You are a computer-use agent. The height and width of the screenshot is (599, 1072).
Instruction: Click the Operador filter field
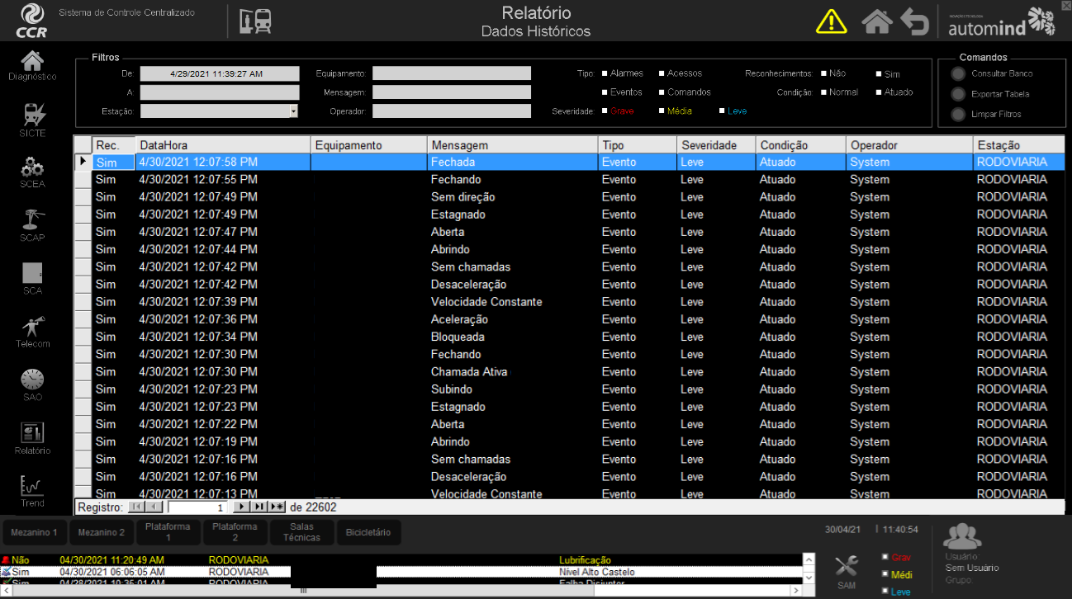tap(452, 111)
